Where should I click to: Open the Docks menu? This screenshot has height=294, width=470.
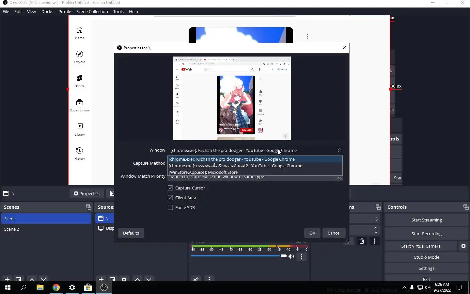click(47, 11)
